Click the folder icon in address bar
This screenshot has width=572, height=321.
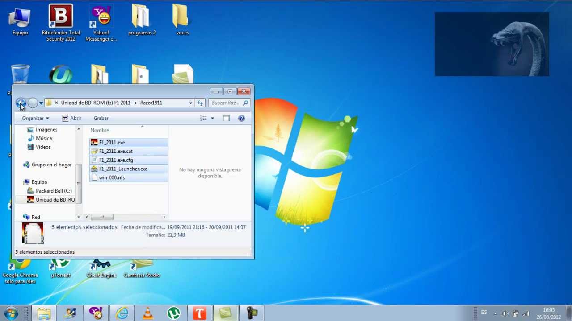point(49,103)
